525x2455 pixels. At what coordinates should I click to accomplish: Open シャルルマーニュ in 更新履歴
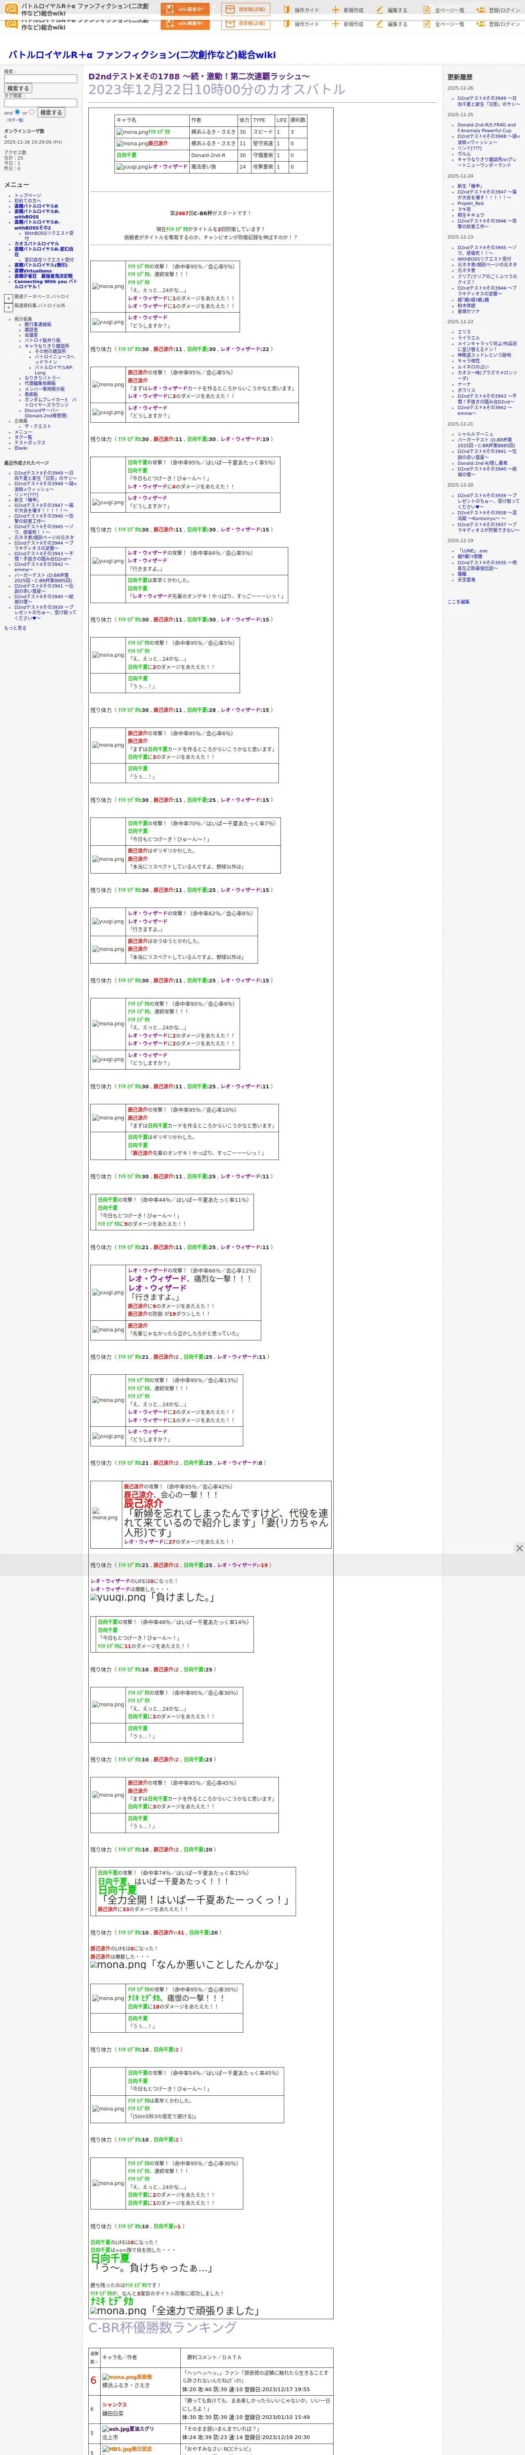[476, 435]
